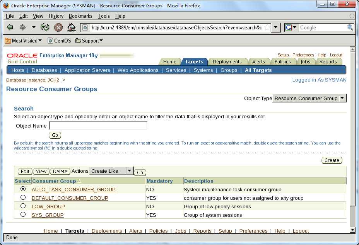Open the File menu
The width and height of the screenshot is (359, 245).
[10, 16]
